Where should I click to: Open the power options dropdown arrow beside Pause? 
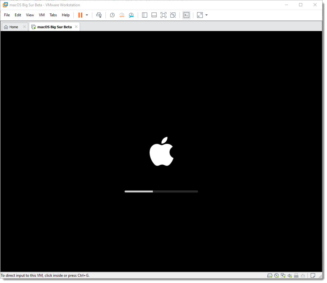coord(87,15)
